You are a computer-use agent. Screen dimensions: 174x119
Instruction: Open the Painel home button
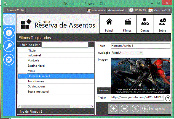click(109, 24)
